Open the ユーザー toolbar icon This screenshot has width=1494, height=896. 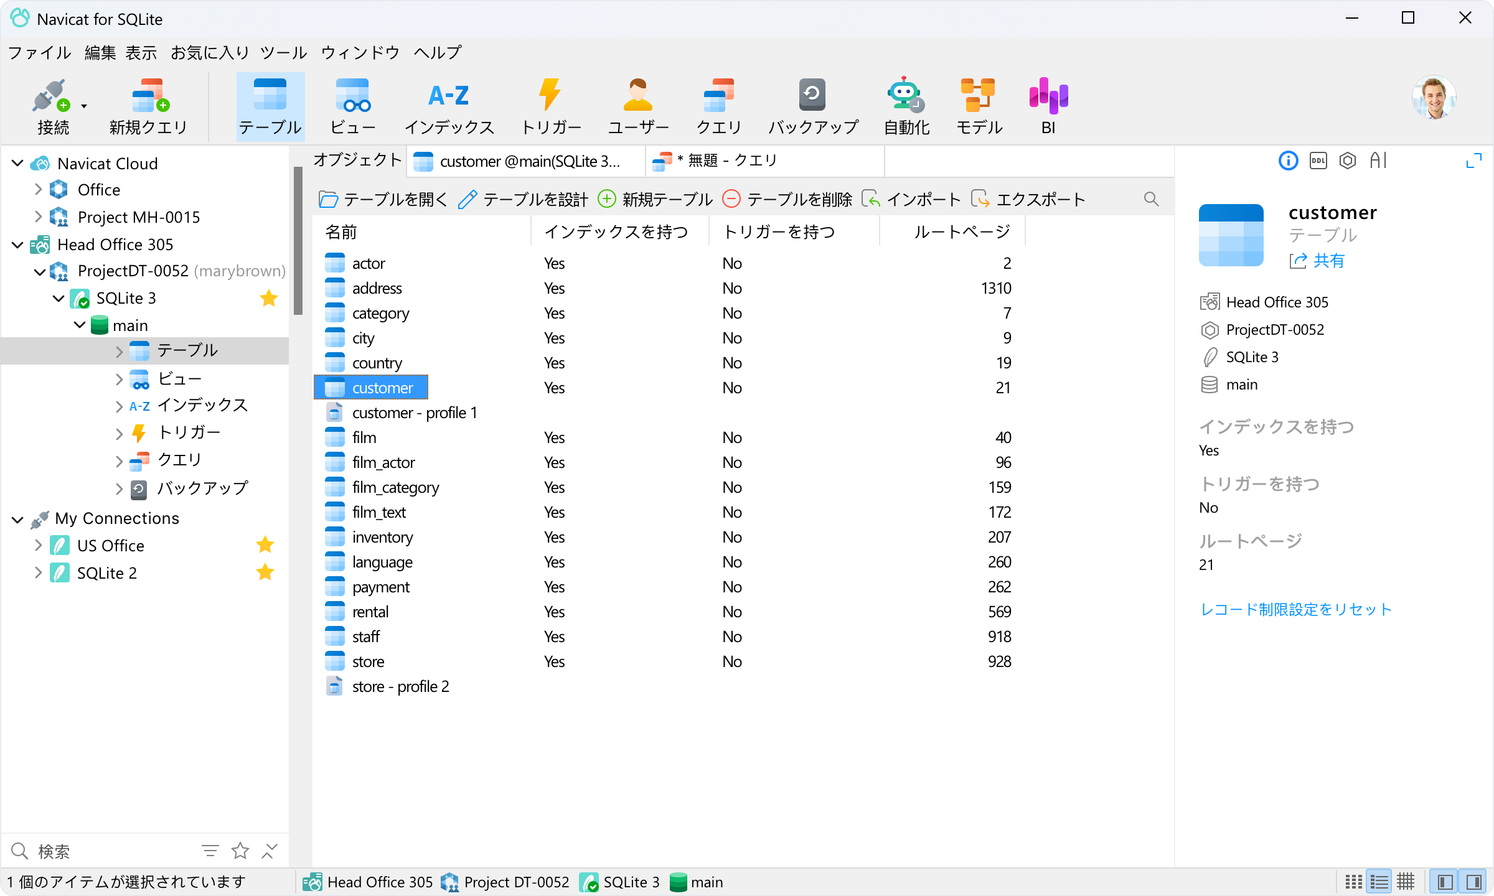click(x=638, y=106)
